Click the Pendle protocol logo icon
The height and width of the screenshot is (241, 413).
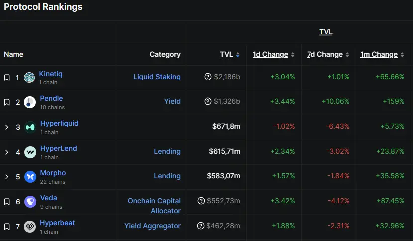click(x=30, y=102)
